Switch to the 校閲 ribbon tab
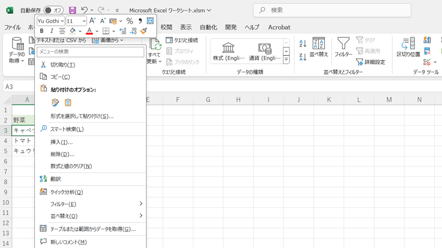The height and width of the screenshot is (248, 442). pos(166,27)
